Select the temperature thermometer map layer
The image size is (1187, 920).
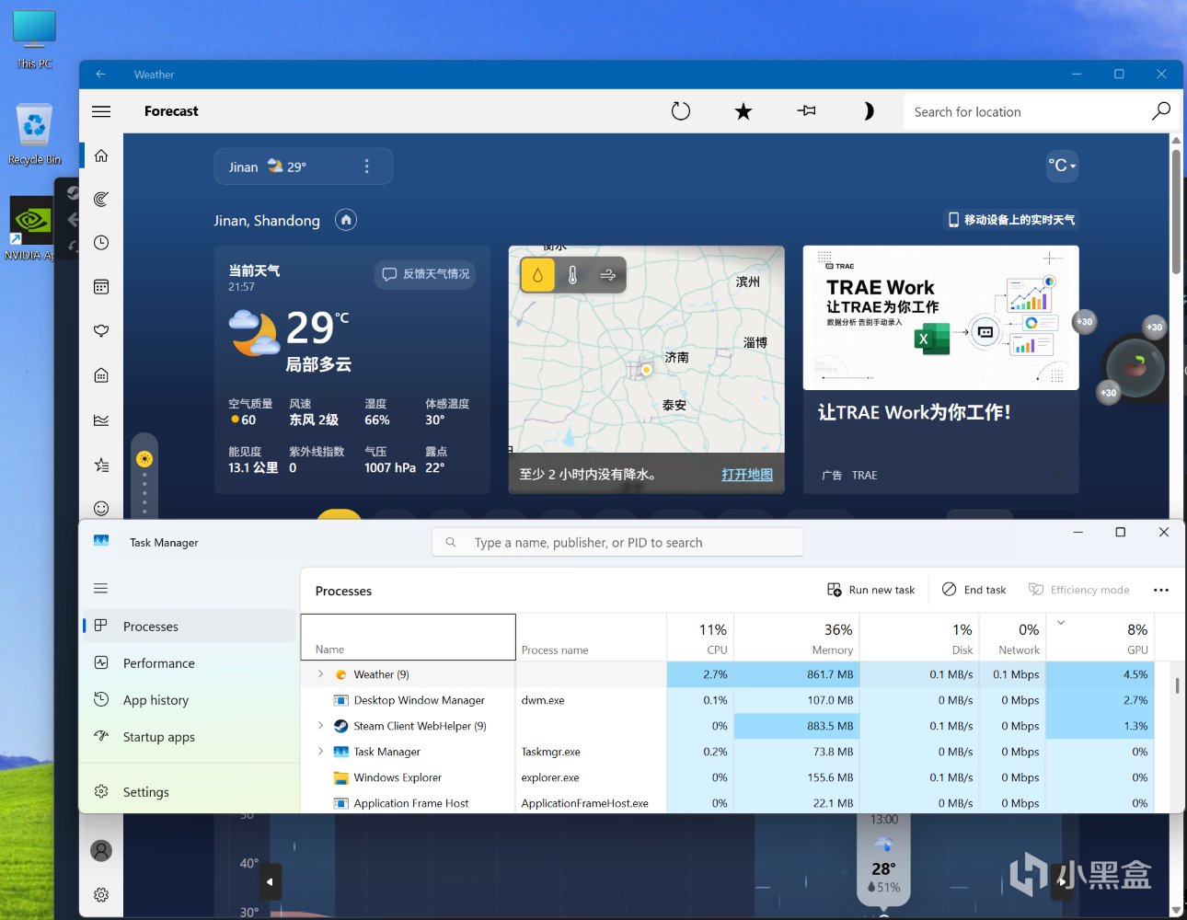[572, 275]
